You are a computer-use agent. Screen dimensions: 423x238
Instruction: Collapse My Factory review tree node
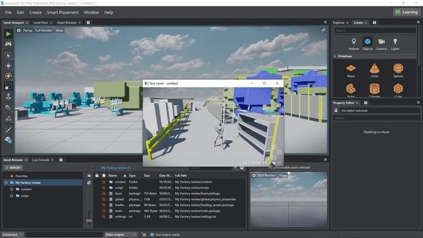point(6,182)
